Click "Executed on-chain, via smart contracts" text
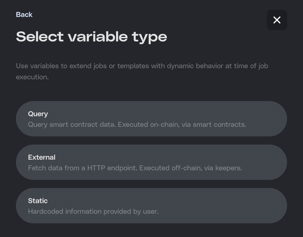This screenshot has height=237, width=303. [x=182, y=125]
